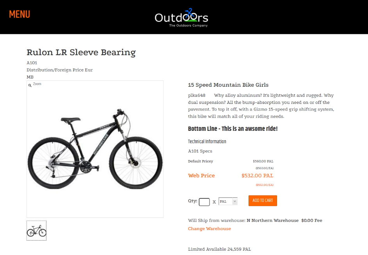368x255 pixels.
Task: Click the Bottom Line tagline text
Action: 233,129
